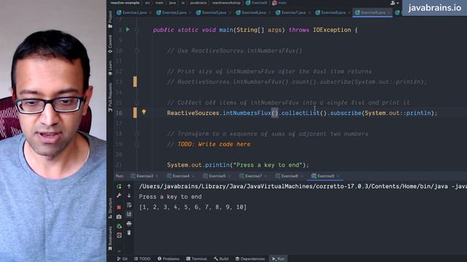
Task: Open Git tool window
Action: point(122,259)
